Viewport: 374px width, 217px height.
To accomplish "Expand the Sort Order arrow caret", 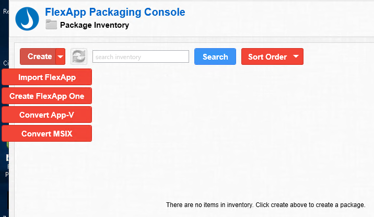I will coord(296,56).
